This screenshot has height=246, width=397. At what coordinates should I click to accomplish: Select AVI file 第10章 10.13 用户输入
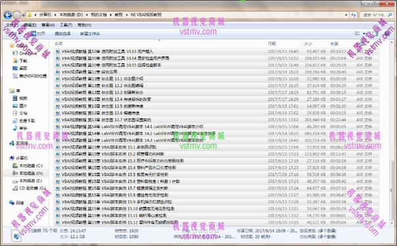click(217, 51)
